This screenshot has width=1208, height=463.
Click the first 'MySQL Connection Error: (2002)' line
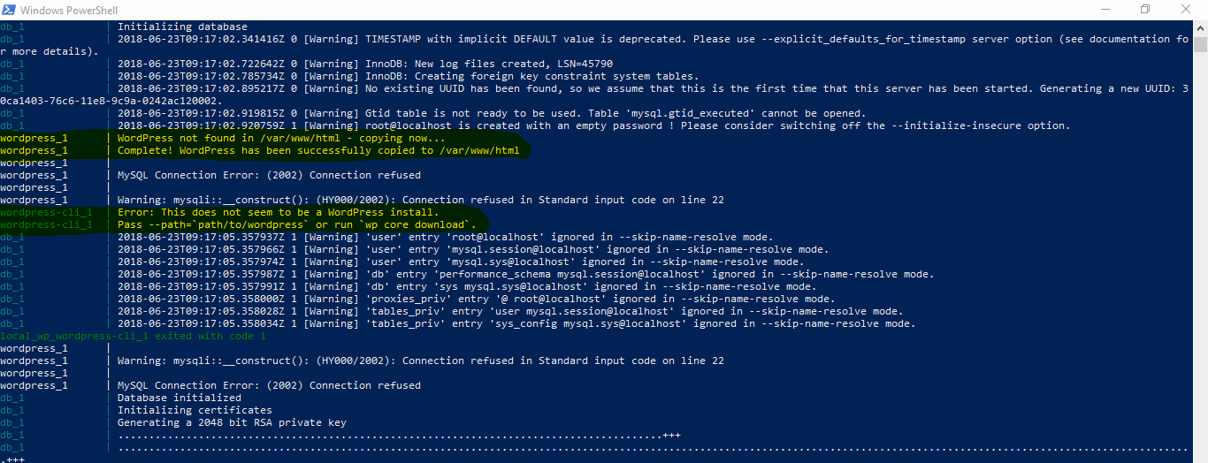pyautogui.click(x=269, y=176)
